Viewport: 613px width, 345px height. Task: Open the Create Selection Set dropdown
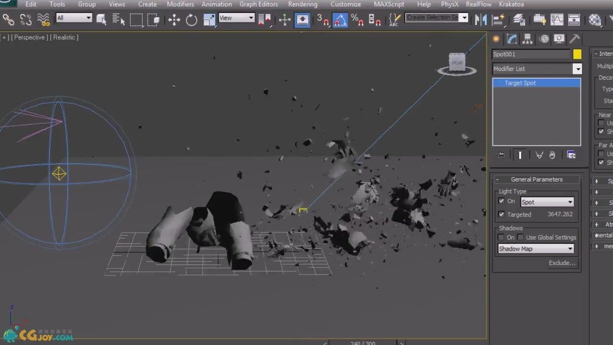pos(465,18)
